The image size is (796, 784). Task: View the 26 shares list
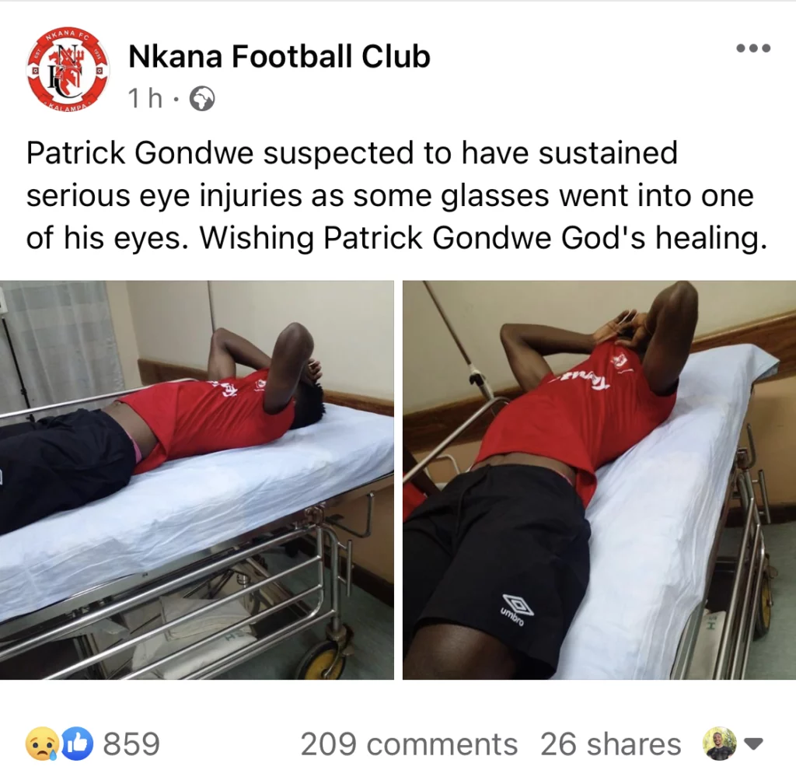(610, 744)
